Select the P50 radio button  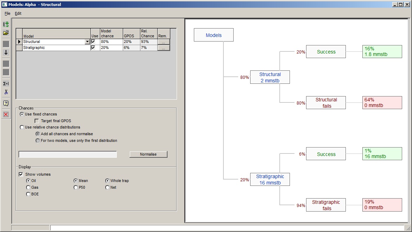click(x=76, y=188)
